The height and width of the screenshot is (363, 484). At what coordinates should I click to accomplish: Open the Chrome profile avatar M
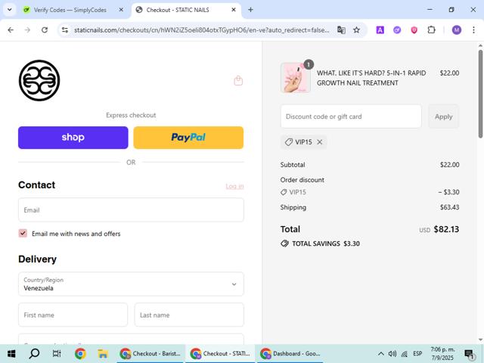point(457,30)
